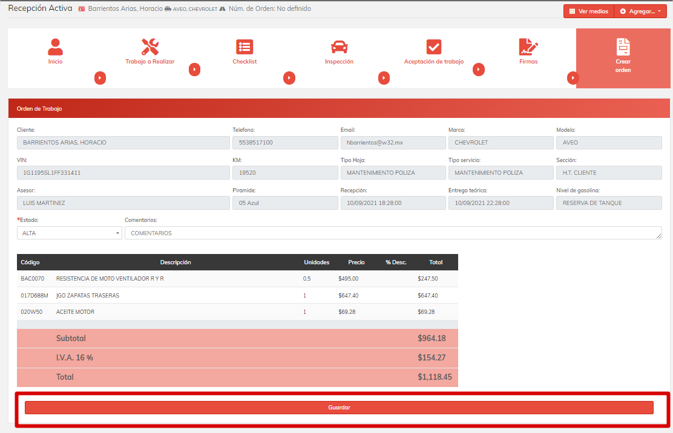Go to the Inspección car icon
This screenshot has height=433, width=673.
tap(339, 47)
